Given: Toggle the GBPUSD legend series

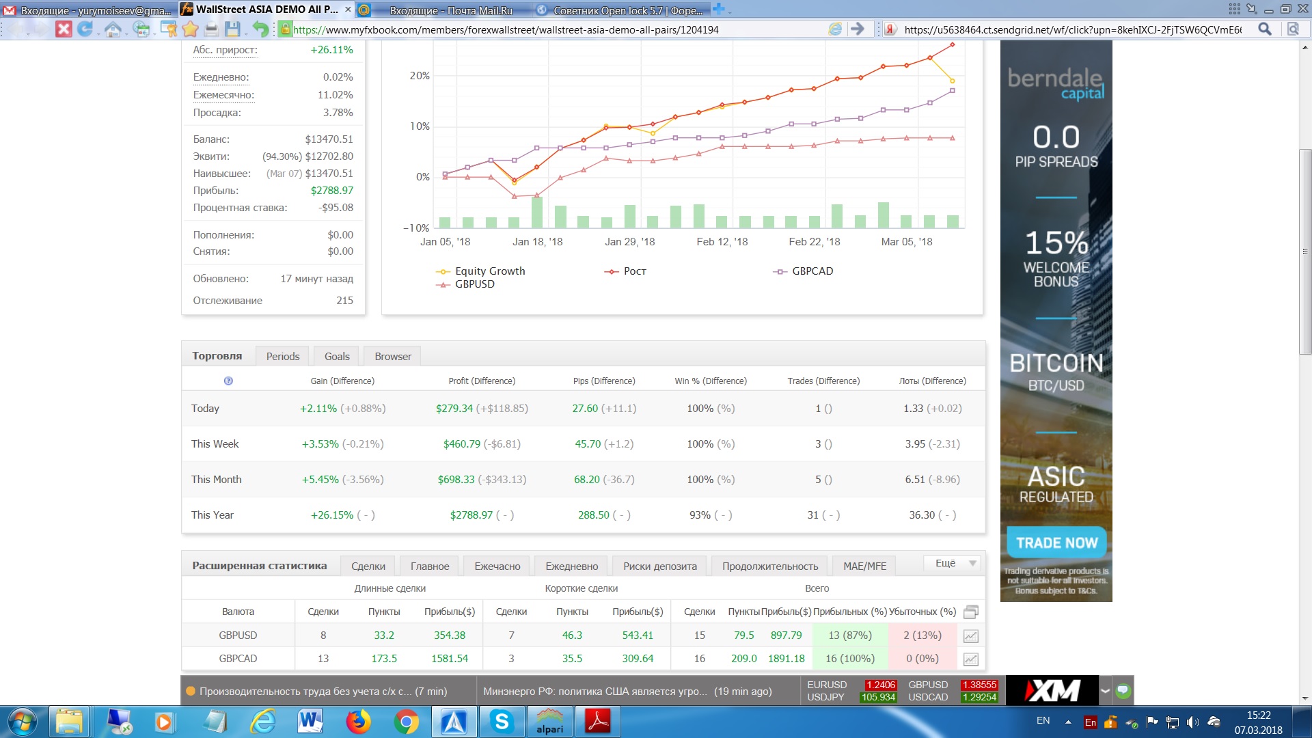Looking at the screenshot, I should [x=465, y=284].
